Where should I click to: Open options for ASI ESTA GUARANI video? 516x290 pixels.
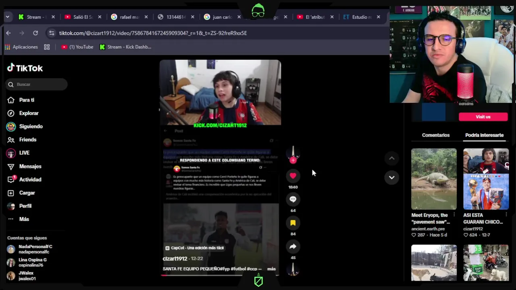(506, 215)
